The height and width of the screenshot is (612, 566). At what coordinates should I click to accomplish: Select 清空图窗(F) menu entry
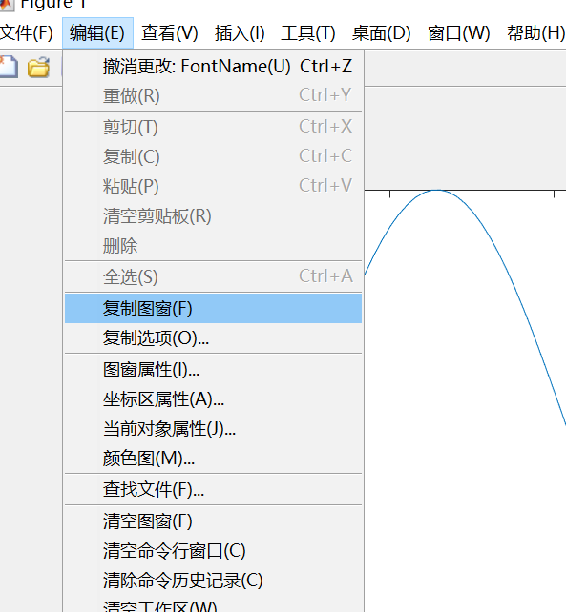[213, 521]
